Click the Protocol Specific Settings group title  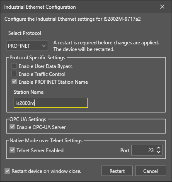coord(37,58)
